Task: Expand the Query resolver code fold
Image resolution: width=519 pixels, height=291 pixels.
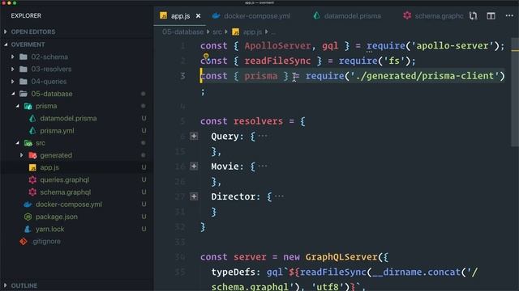Action: [x=194, y=136]
